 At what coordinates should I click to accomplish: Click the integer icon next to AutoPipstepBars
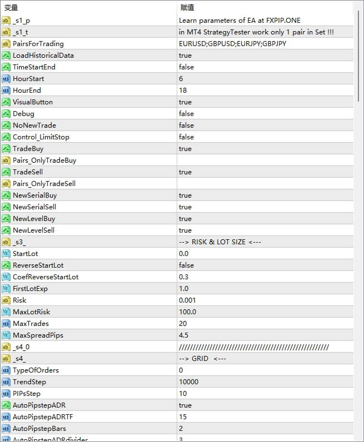6,429
